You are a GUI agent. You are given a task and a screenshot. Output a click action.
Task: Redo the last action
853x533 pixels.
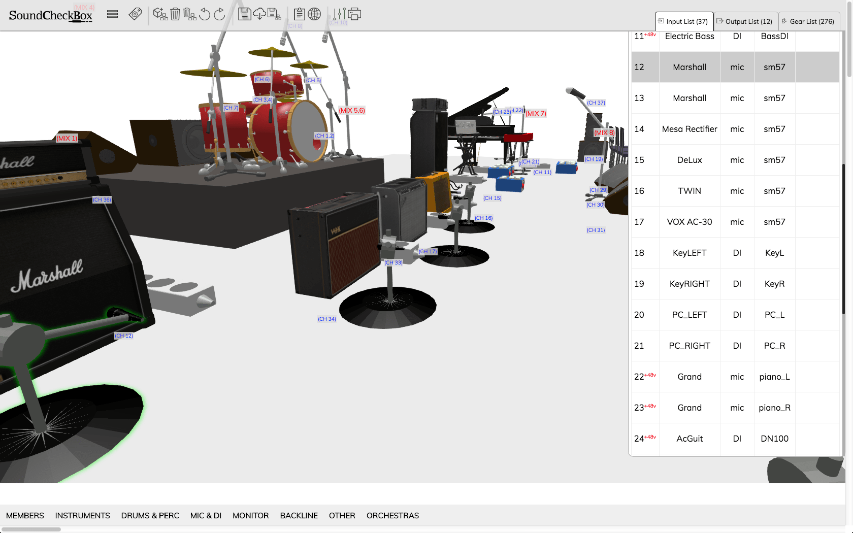pyautogui.click(x=219, y=14)
